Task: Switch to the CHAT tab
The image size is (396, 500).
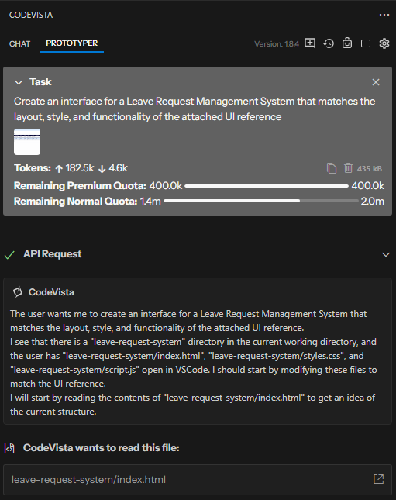Action: click(20, 43)
